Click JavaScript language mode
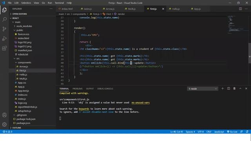The image size is (251, 141). tap(219, 132)
